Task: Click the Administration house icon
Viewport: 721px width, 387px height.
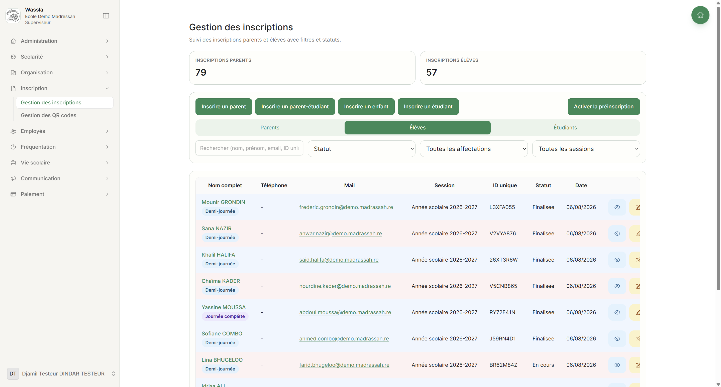Action: 13,41
